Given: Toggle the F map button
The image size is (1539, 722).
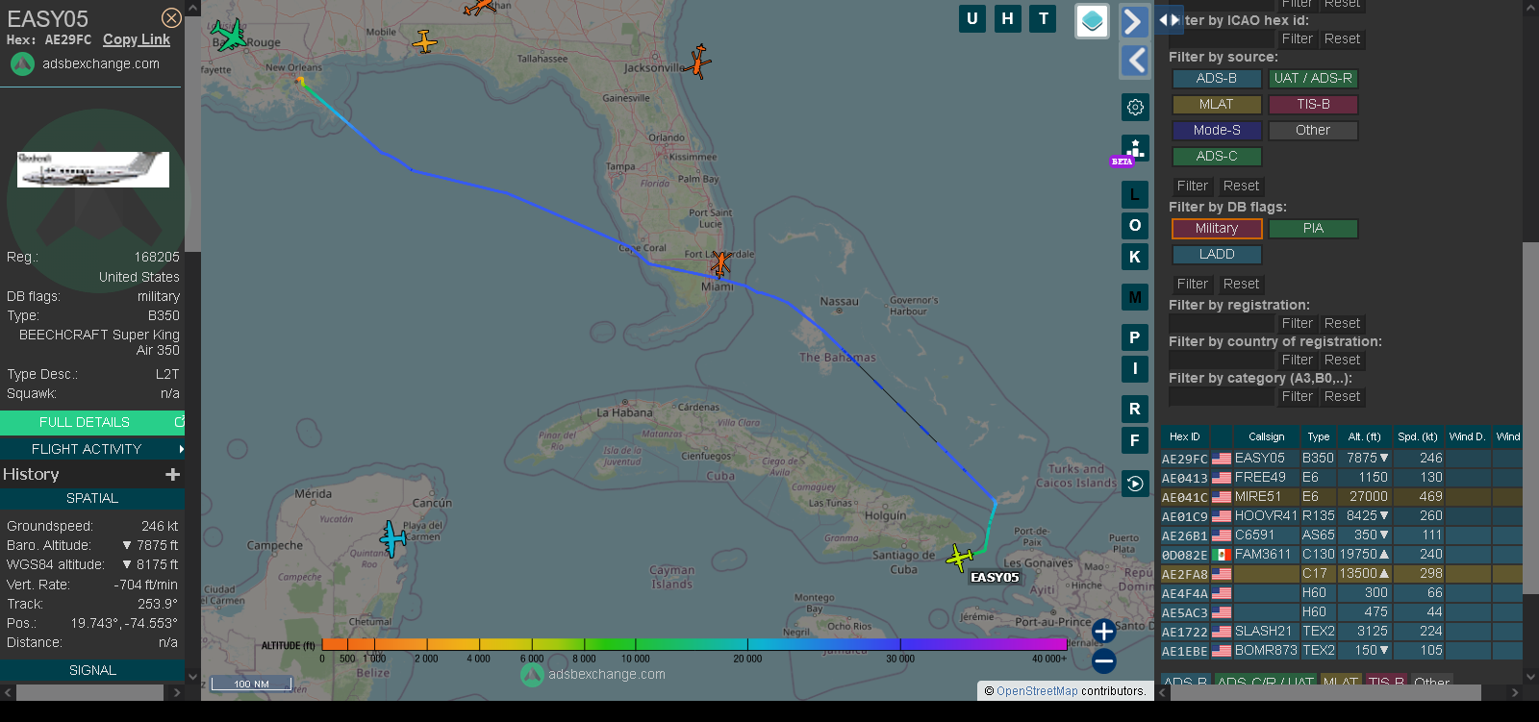Looking at the screenshot, I should [1135, 440].
